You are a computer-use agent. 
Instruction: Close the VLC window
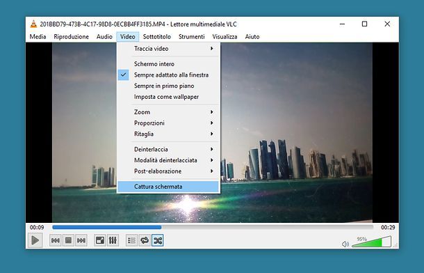[387, 24]
